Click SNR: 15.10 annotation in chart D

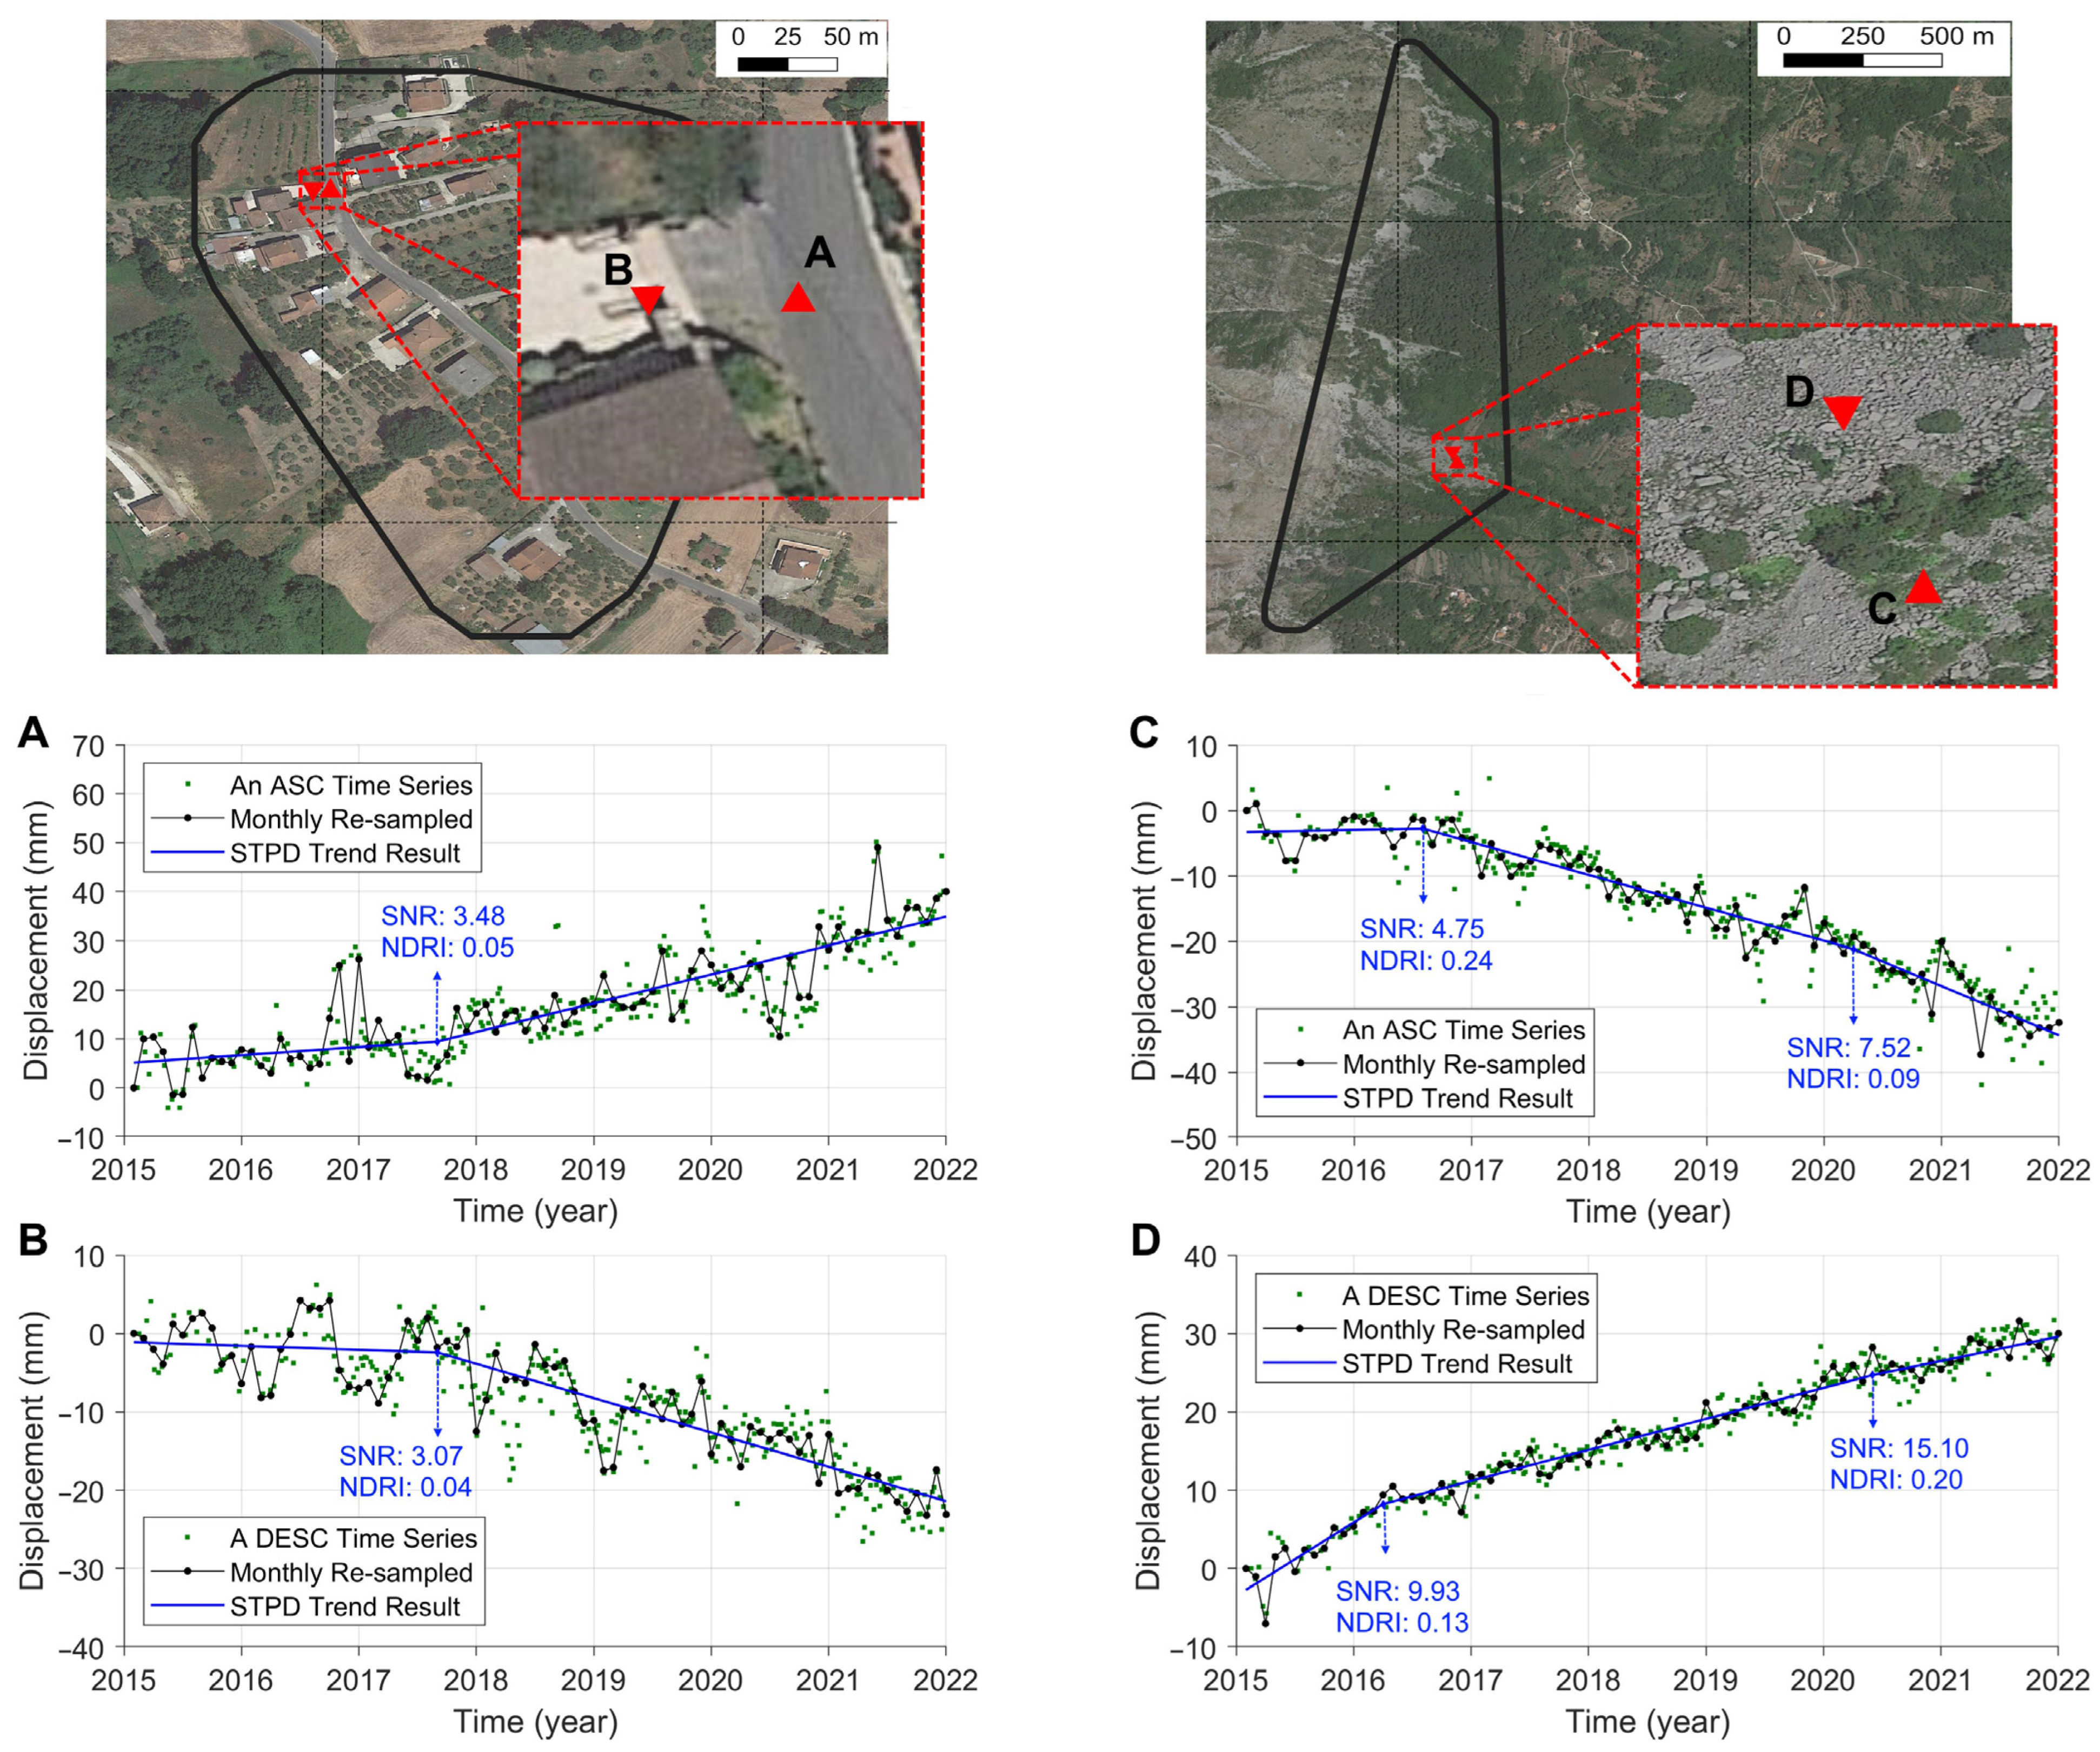click(1898, 1448)
